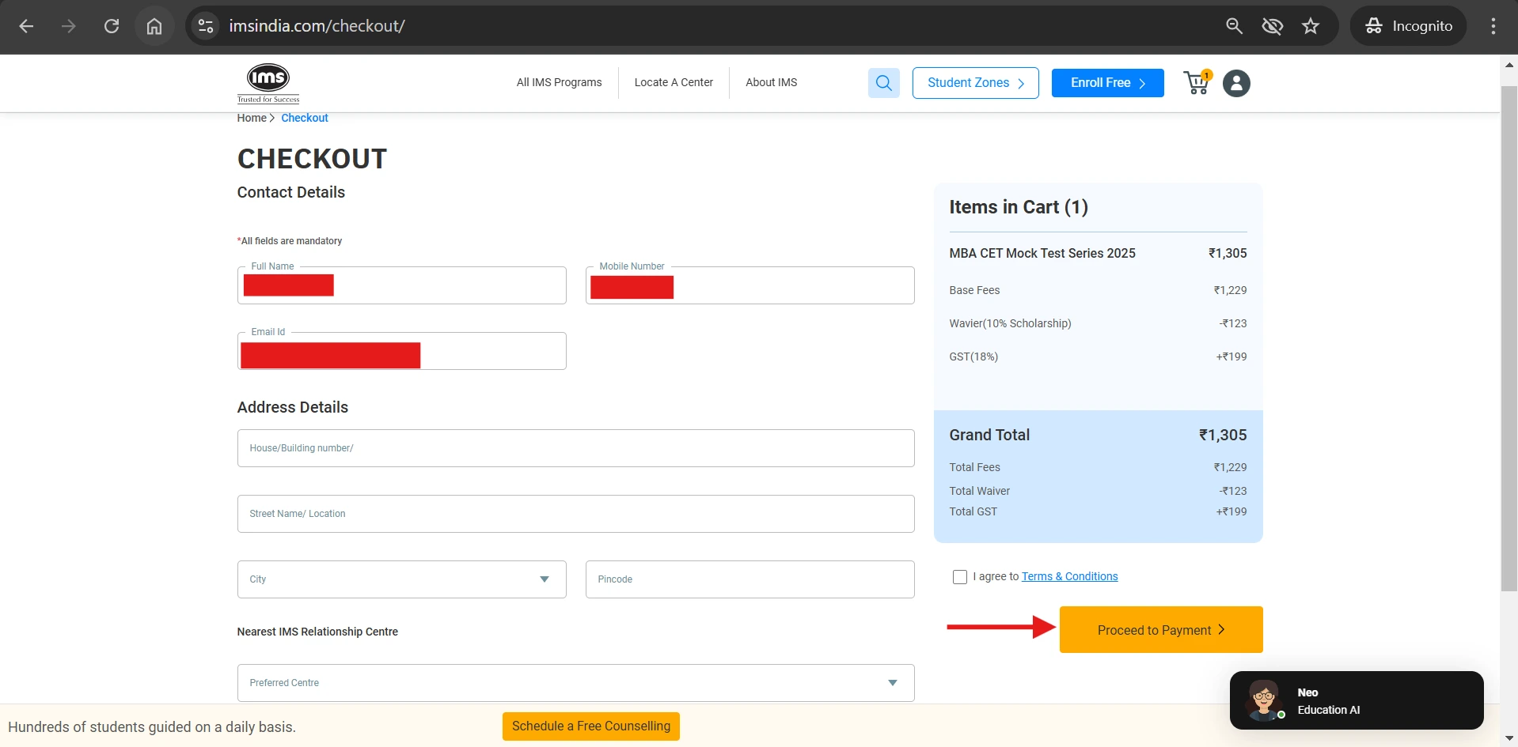Click the IMS logo

268,83
